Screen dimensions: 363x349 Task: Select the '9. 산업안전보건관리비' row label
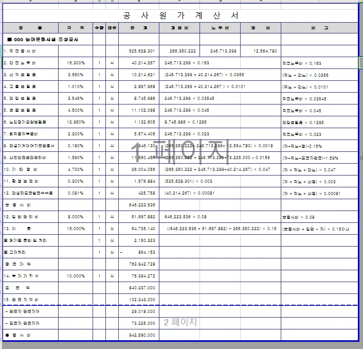[30, 158]
